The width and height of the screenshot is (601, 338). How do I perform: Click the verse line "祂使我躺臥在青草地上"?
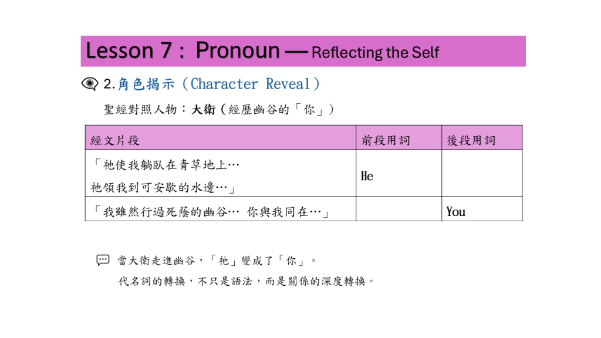pos(165,165)
